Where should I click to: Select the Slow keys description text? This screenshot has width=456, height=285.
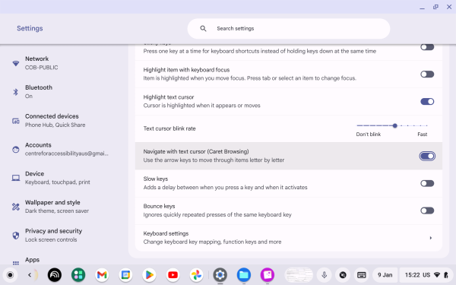(x=225, y=188)
